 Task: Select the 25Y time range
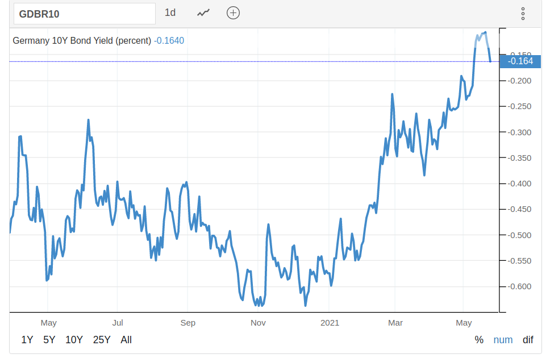pyautogui.click(x=102, y=340)
